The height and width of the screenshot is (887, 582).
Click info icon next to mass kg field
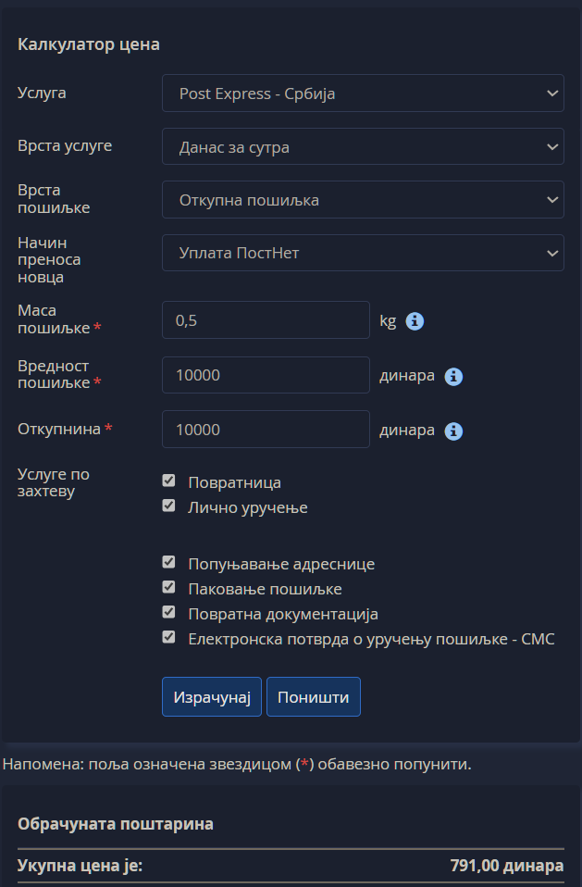(415, 321)
